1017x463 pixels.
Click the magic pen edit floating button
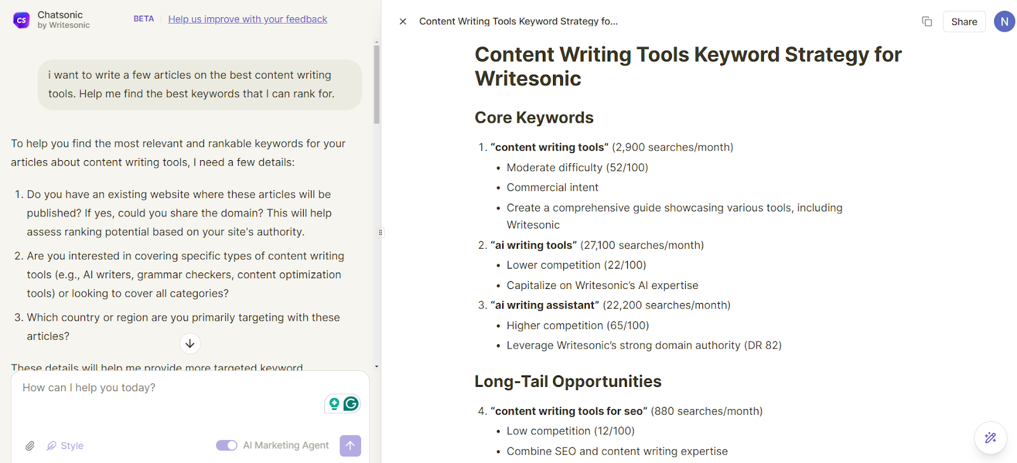(990, 438)
